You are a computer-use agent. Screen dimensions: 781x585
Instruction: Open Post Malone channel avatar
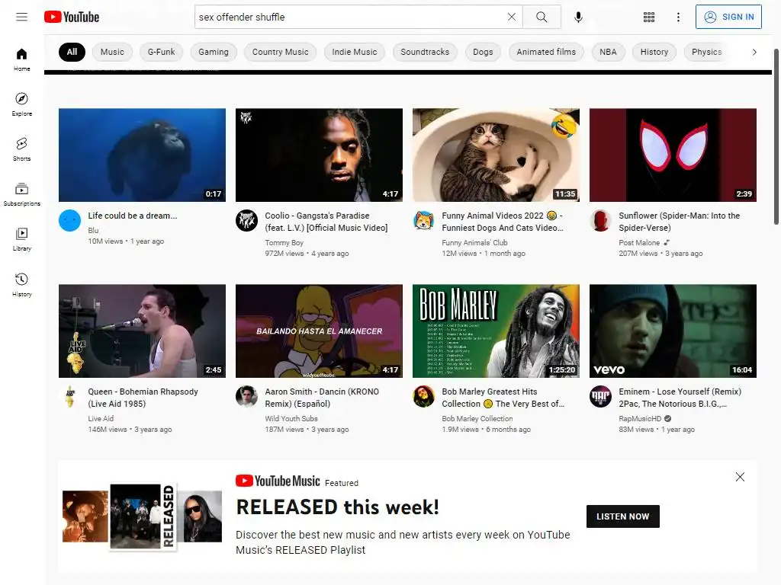[600, 220]
